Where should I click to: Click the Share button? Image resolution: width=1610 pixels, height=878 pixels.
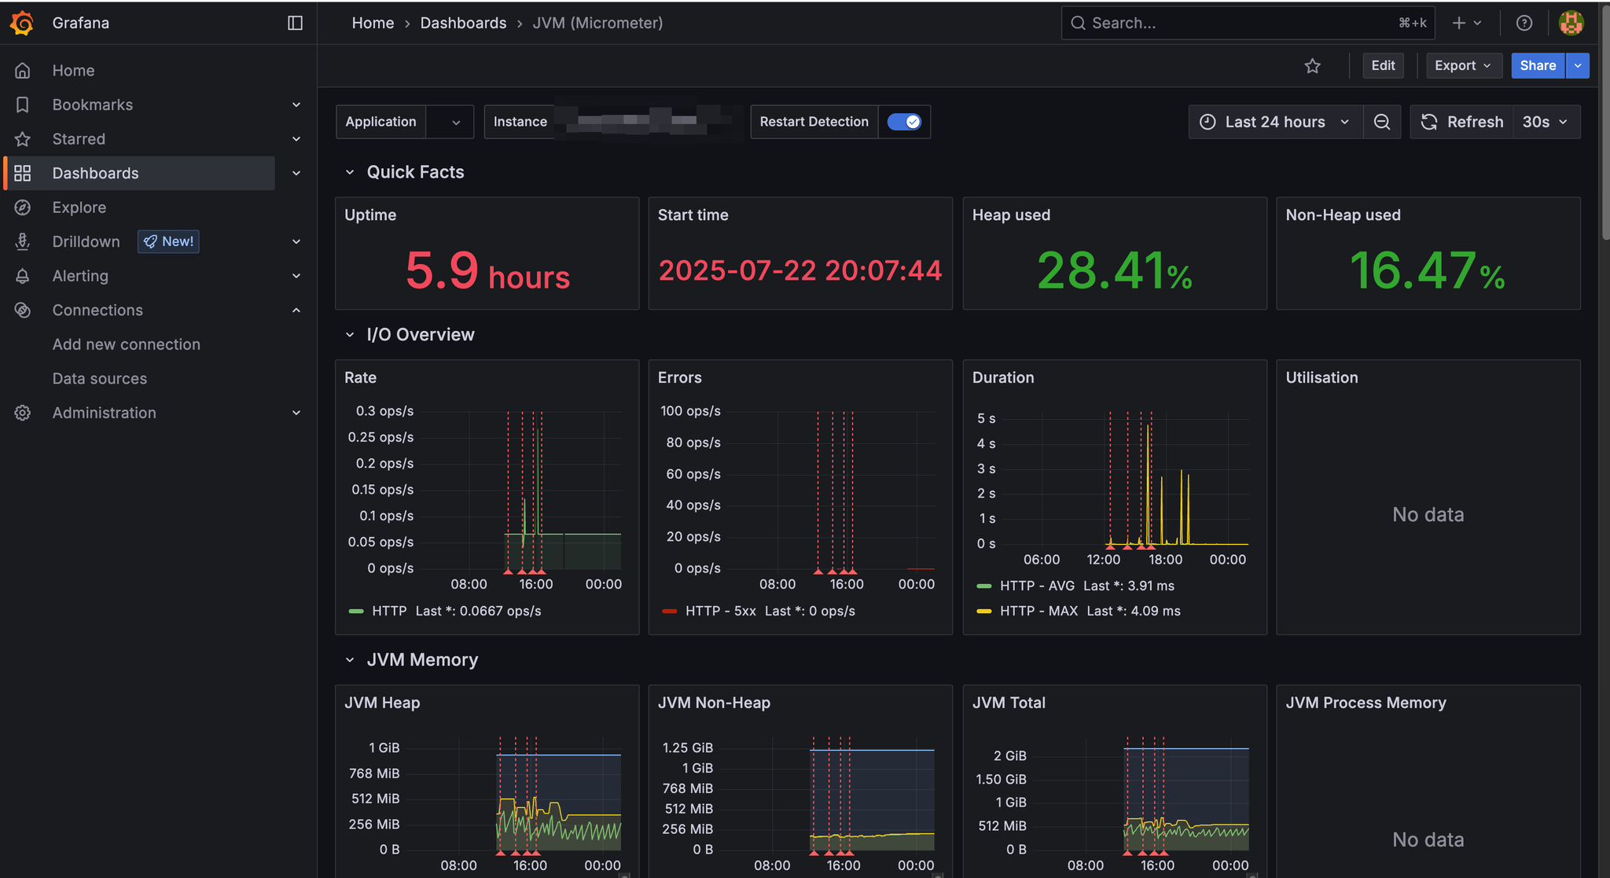tap(1538, 66)
